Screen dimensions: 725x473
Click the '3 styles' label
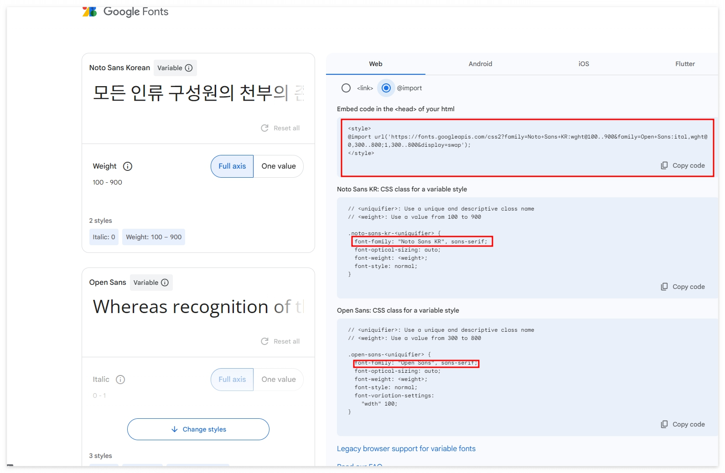101,456
